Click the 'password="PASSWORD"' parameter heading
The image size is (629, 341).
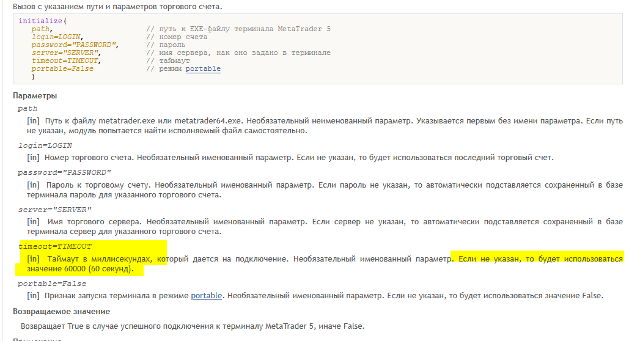[64, 172]
